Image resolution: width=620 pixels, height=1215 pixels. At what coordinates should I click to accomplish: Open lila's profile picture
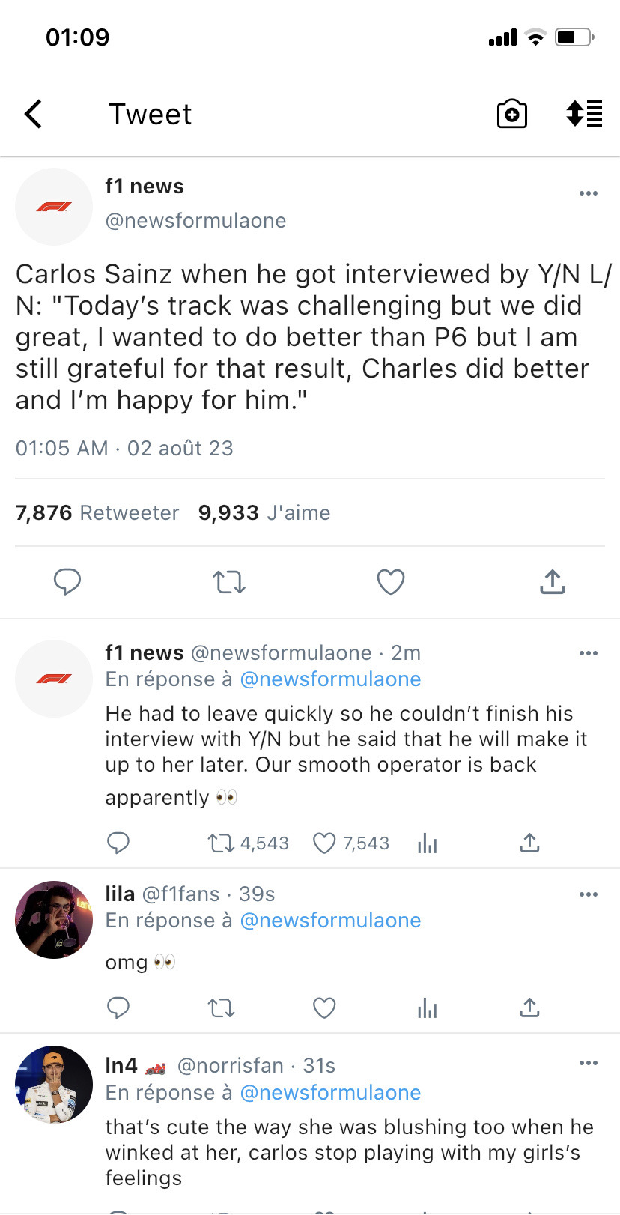click(54, 920)
